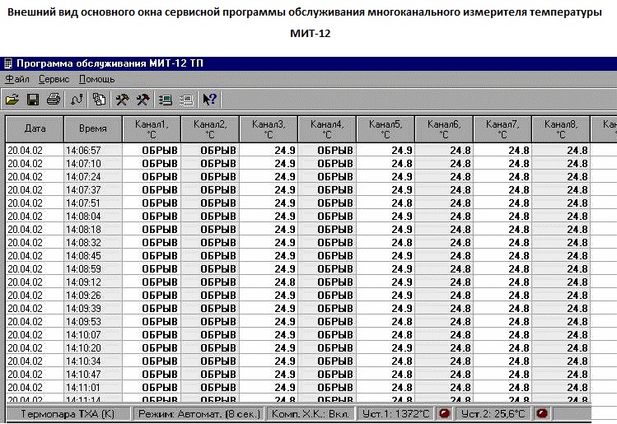The height and width of the screenshot is (424, 617).
Task: Click the Время column header
Action: coord(92,129)
